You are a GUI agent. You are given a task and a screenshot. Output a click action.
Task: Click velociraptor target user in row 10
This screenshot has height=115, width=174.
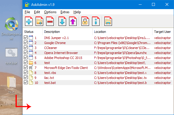(x=163, y=83)
